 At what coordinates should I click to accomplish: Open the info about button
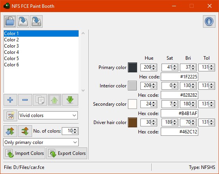coord(209,21)
